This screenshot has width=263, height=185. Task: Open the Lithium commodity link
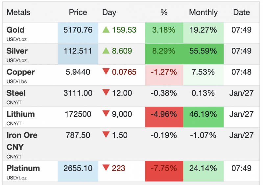20,114
